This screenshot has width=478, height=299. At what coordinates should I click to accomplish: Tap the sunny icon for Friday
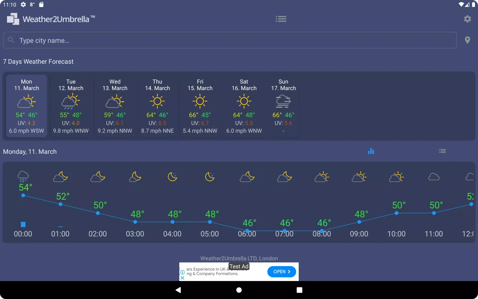tap(200, 101)
